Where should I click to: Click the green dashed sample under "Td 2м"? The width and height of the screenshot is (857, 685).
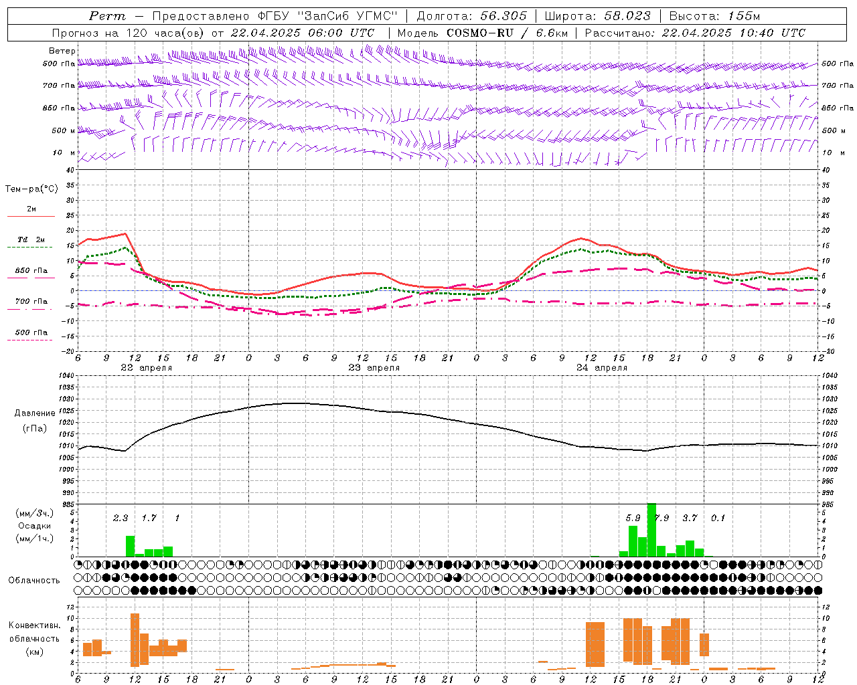[29, 248]
